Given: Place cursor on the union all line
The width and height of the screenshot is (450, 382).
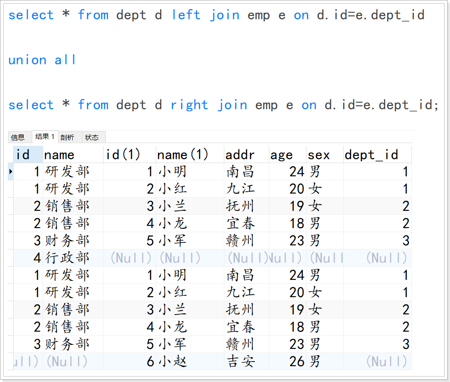Looking at the screenshot, I should click(x=42, y=60).
